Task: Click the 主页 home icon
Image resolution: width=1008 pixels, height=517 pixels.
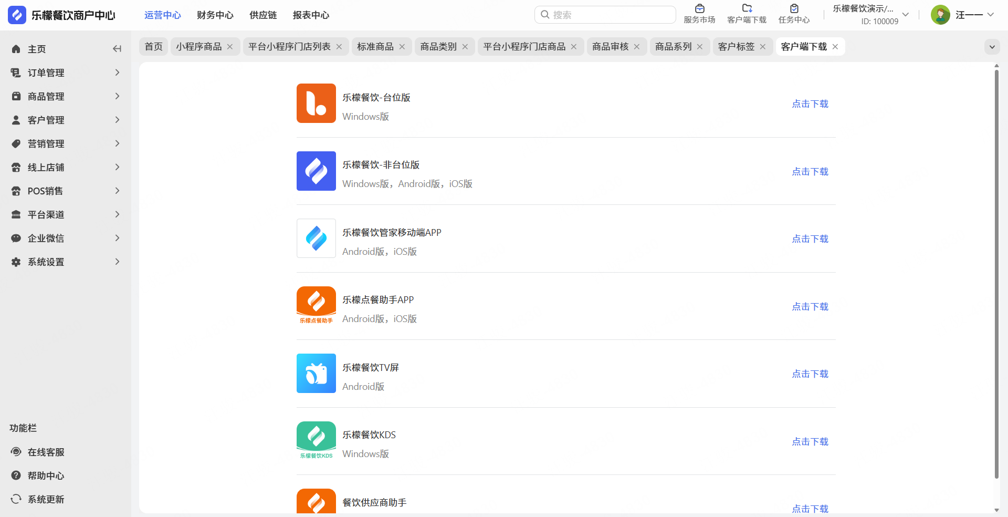Action: [16, 49]
